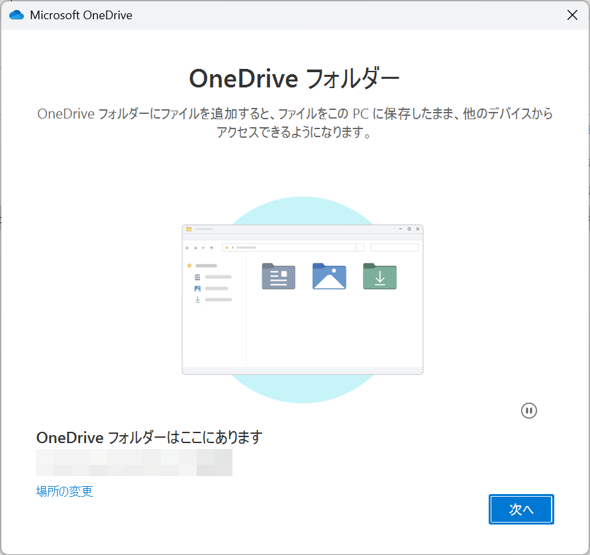Click the OneDrive cloud icon in title bar
590x555 pixels.
[16, 15]
